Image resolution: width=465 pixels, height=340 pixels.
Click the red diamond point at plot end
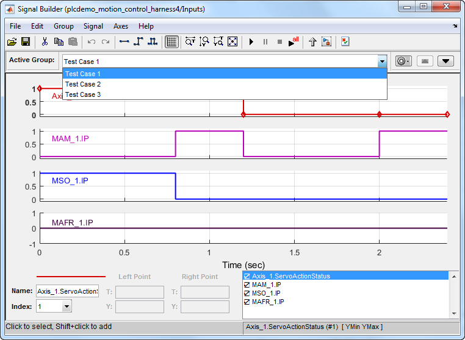[x=447, y=115]
